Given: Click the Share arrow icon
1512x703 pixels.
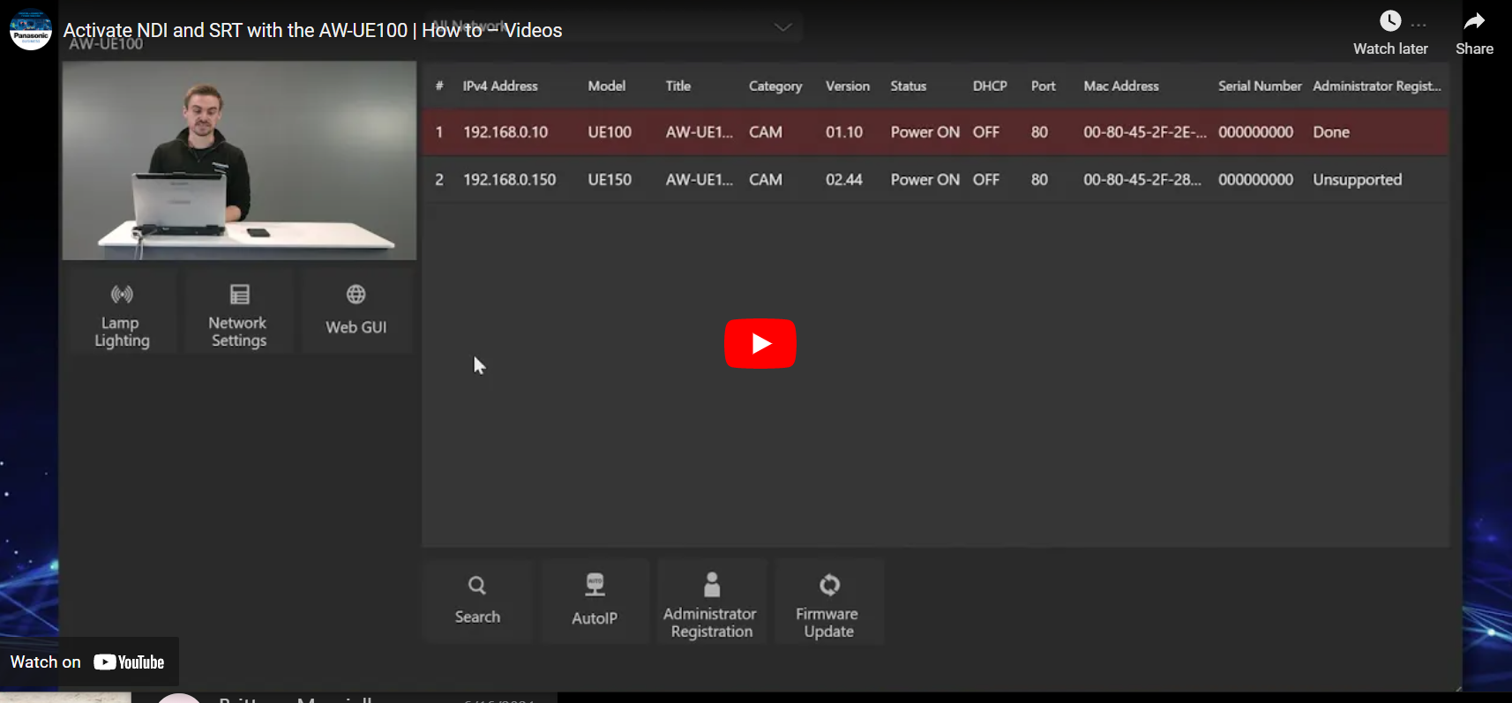Looking at the screenshot, I should pos(1474,21).
